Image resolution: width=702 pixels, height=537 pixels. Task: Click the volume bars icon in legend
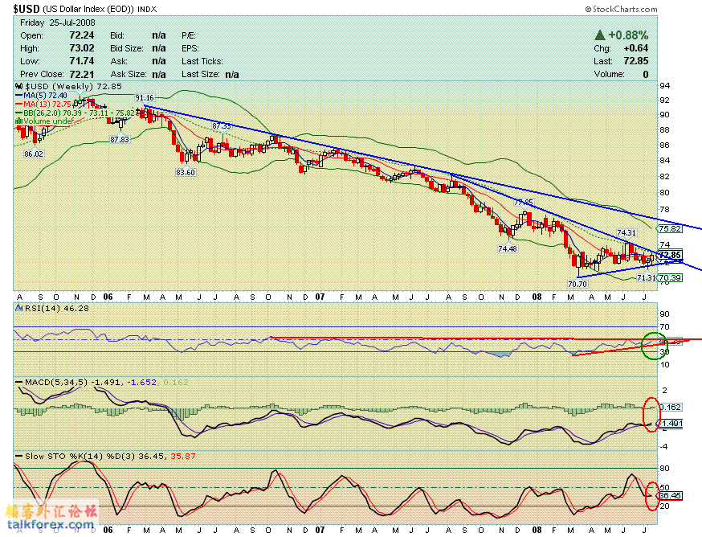(20, 121)
